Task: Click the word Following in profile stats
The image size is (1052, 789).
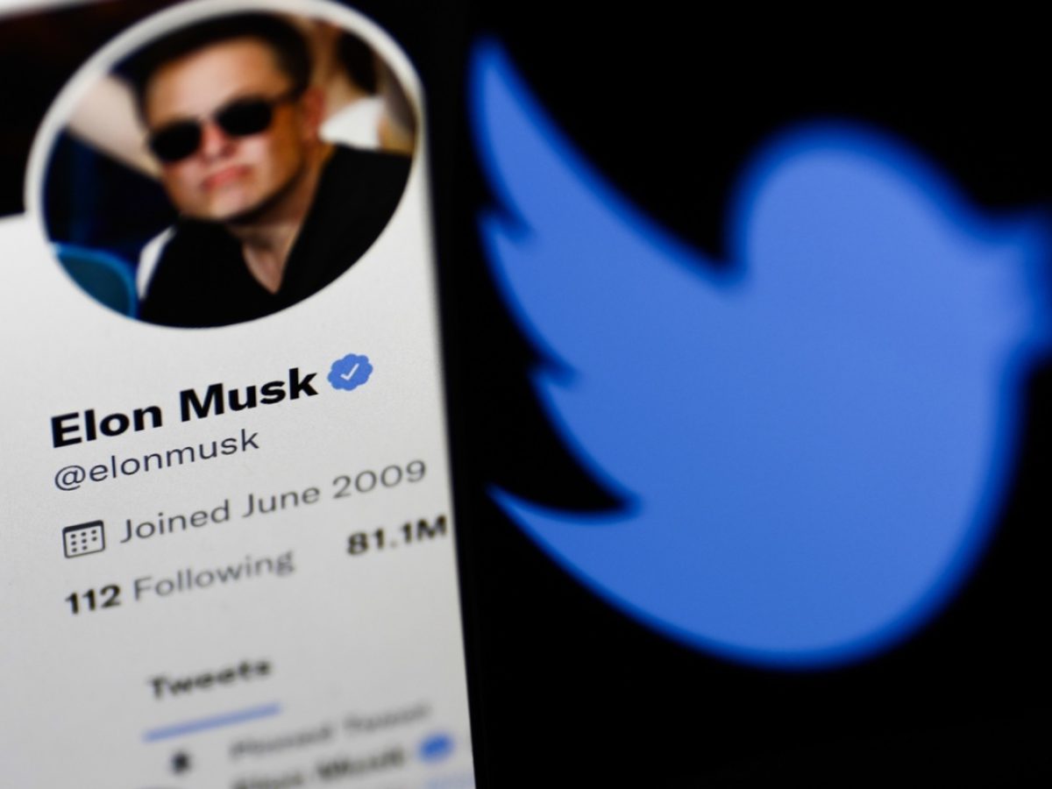Action: pos(213,575)
